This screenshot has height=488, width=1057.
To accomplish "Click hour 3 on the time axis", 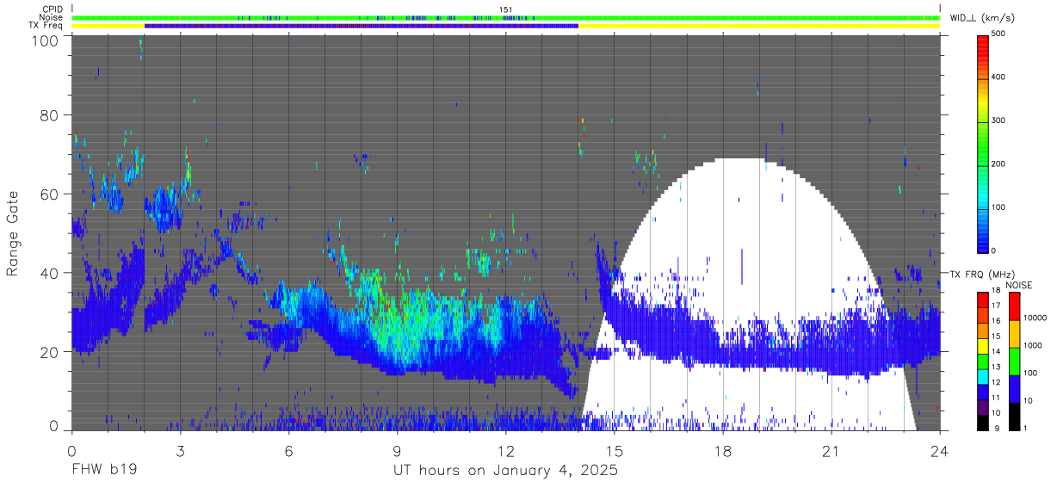I will click(181, 451).
